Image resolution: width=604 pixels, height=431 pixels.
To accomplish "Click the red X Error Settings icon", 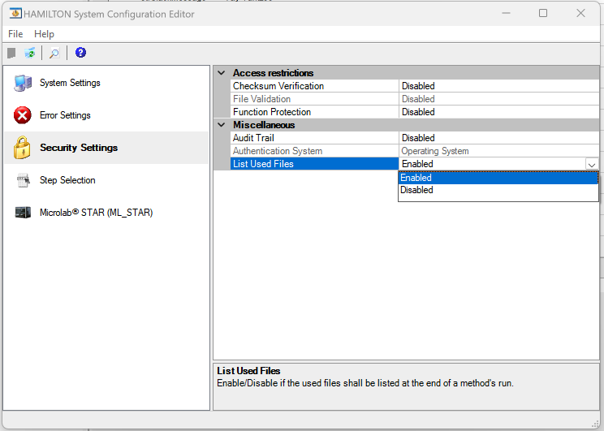I will 23,115.
